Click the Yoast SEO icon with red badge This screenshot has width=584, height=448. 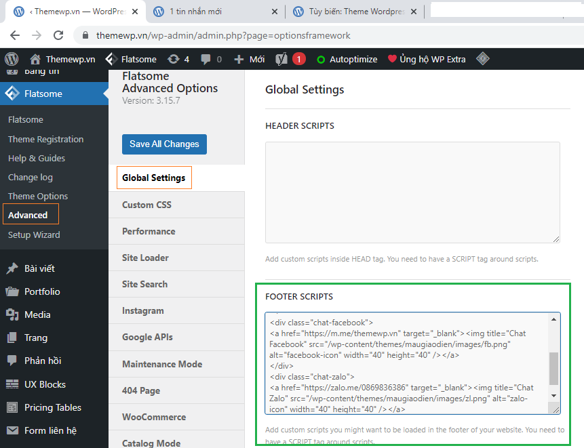pos(285,59)
